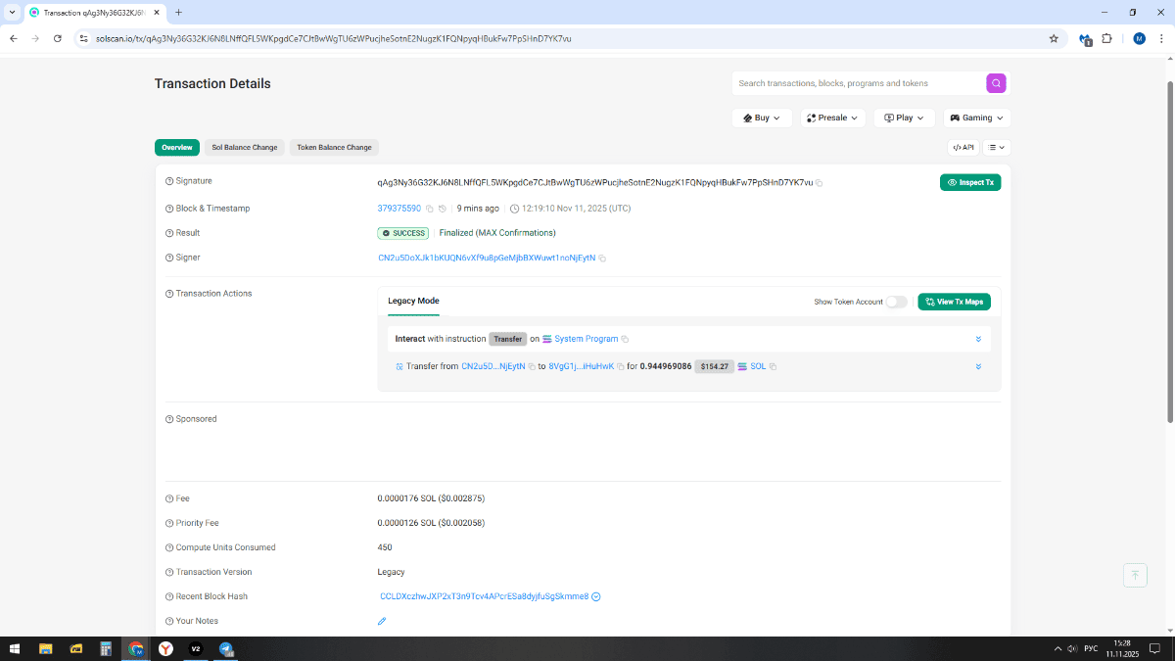Click the scroll-to-top arrow button
The width and height of the screenshot is (1175, 661).
[1135, 575]
